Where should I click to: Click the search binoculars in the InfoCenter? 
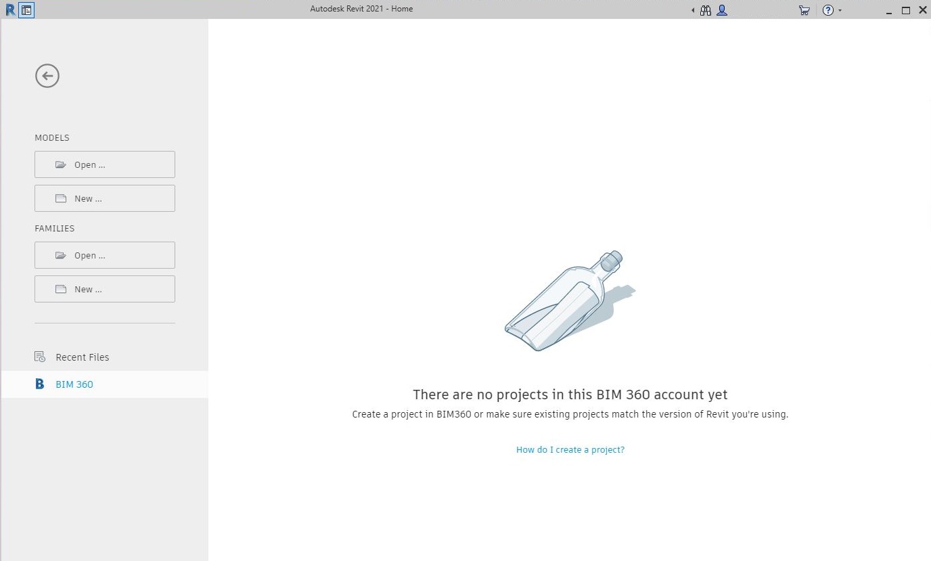point(705,10)
